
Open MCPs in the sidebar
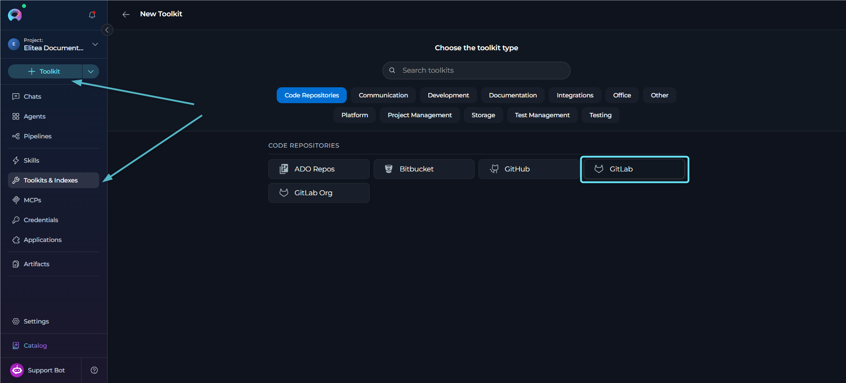(x=53, y=200)
